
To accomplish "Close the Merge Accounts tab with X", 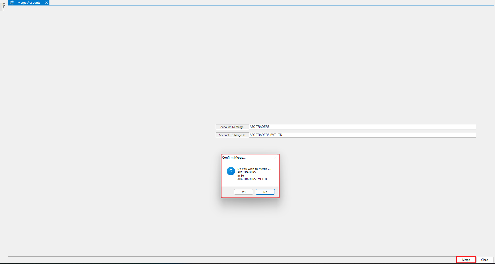I will point(47,3).
